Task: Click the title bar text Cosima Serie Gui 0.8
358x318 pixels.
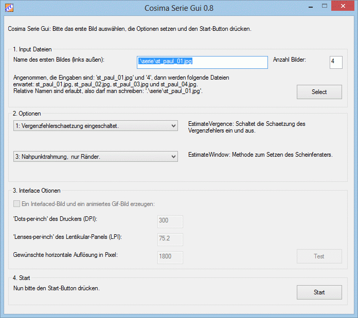Action: [178, 8]
